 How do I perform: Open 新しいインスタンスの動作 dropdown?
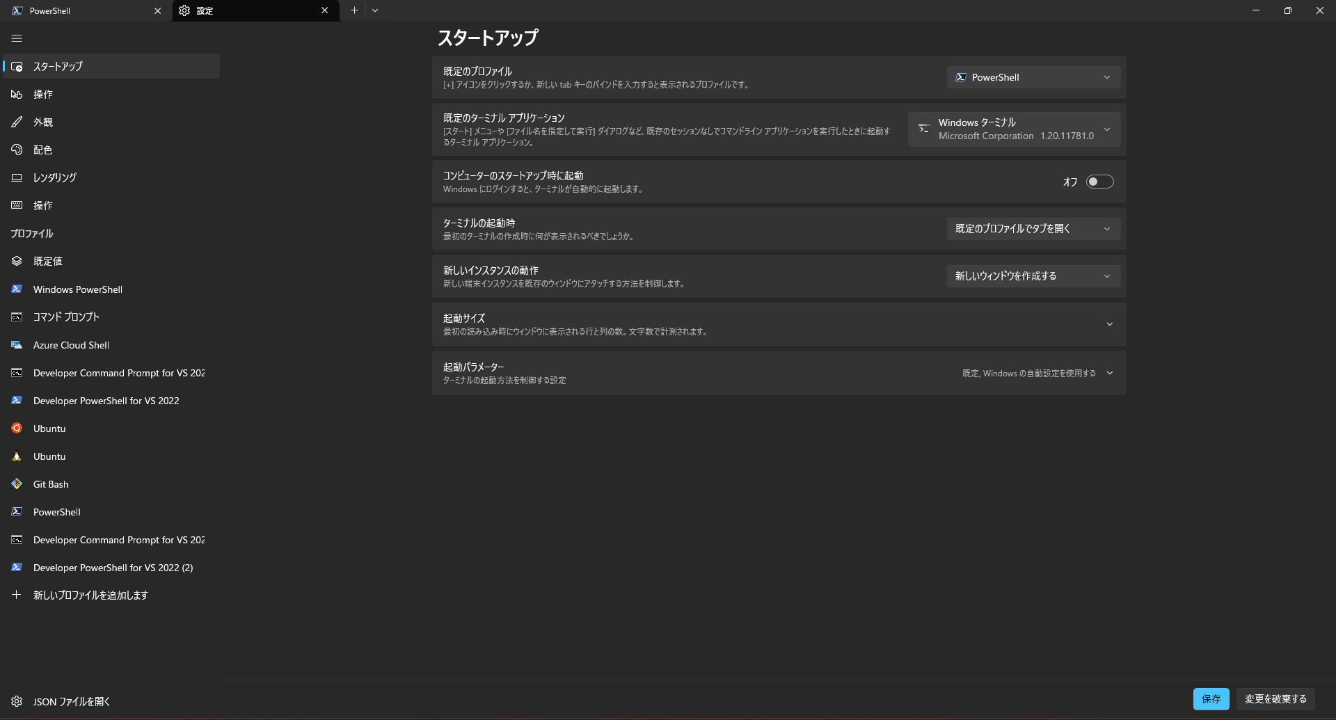[1033, 276]
